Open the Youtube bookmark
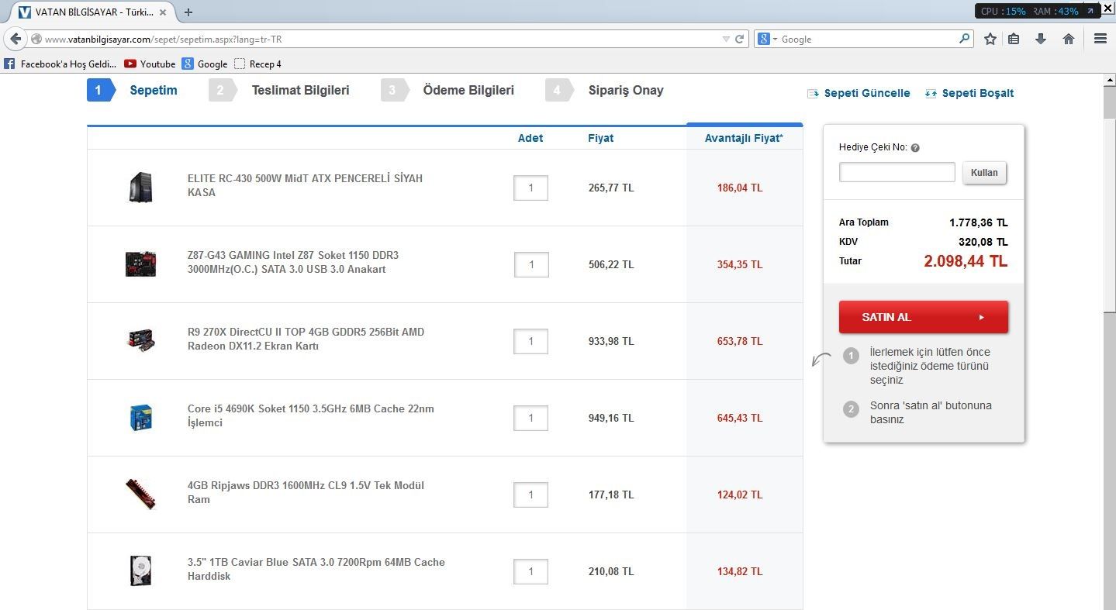 [x=150, y=64]
